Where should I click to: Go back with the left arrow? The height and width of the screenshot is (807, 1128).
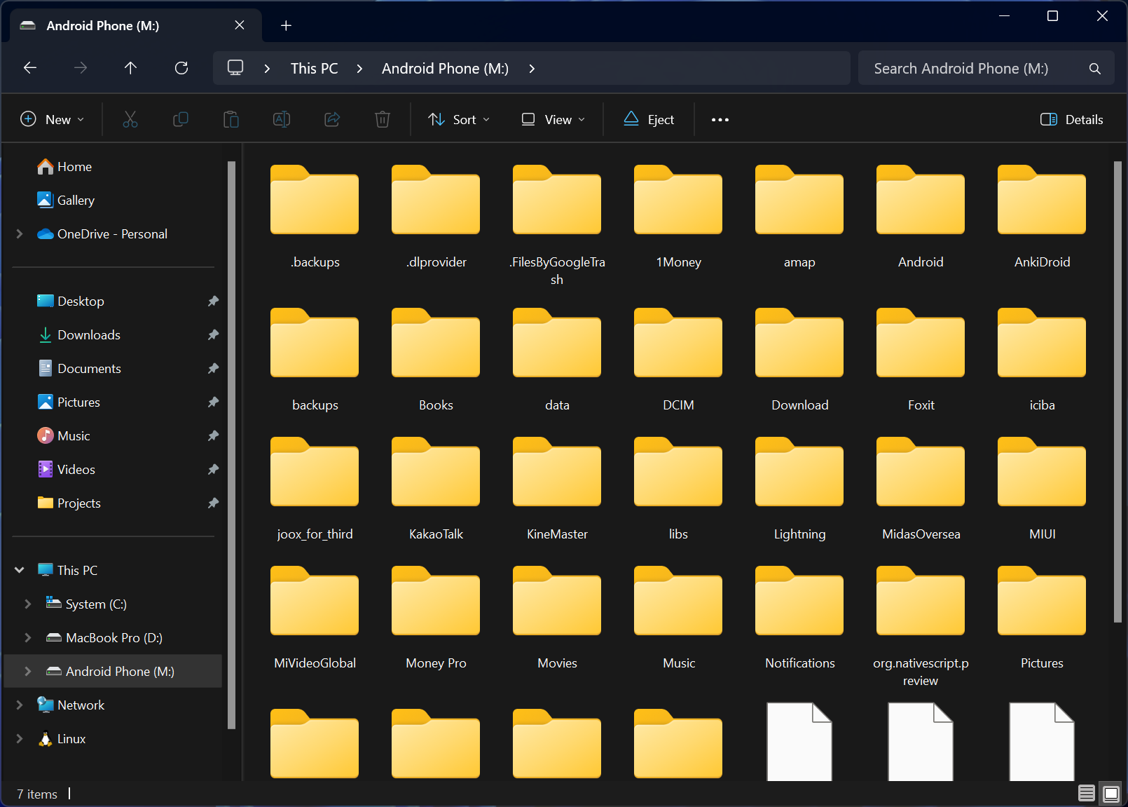tap(30, 68)
